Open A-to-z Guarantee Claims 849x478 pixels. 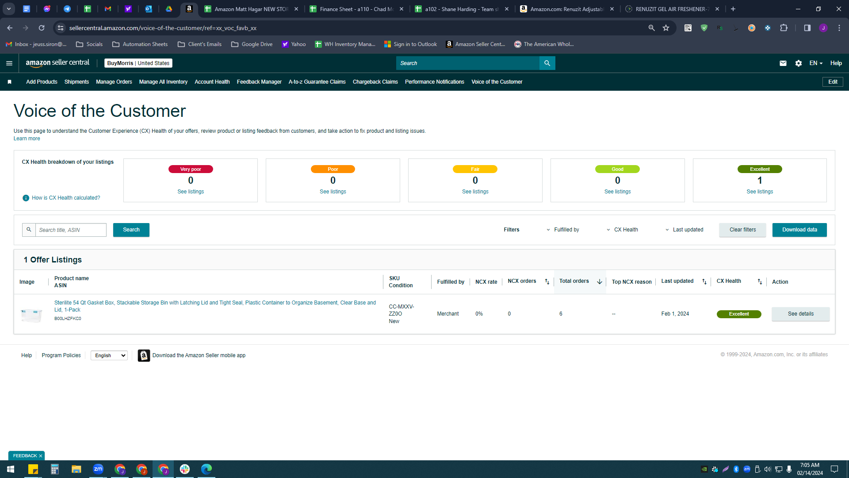[317, 82]
